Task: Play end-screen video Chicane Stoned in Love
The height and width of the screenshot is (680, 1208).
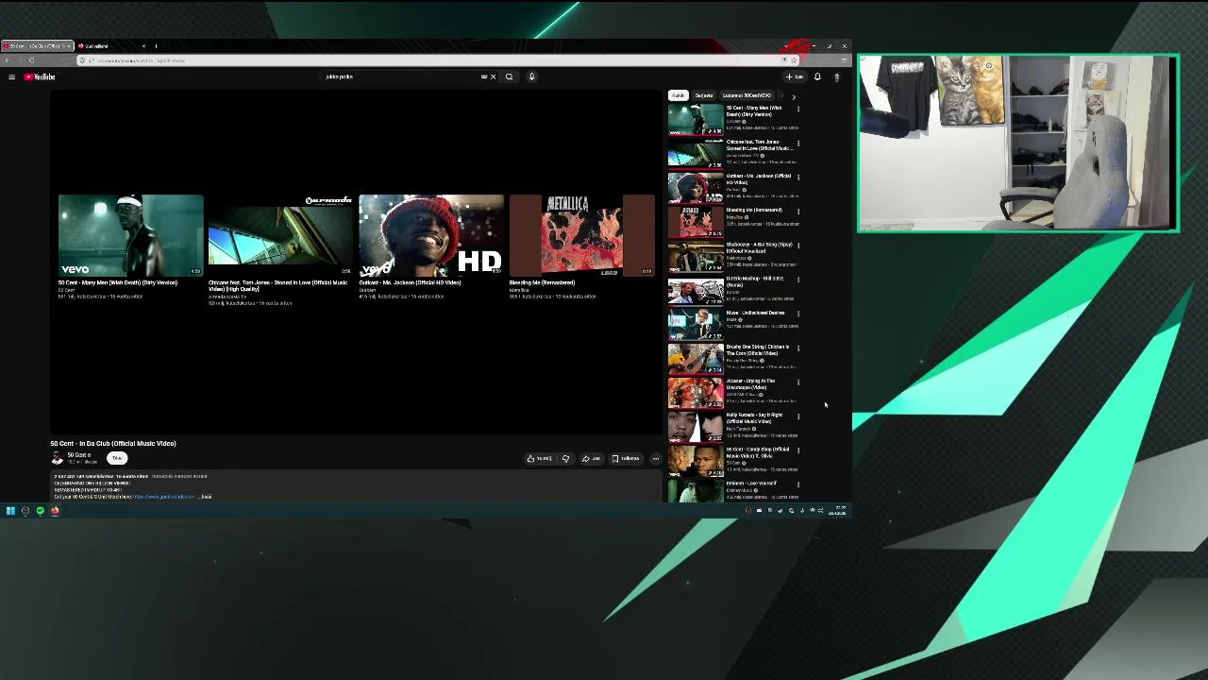Action: (280, 236)
